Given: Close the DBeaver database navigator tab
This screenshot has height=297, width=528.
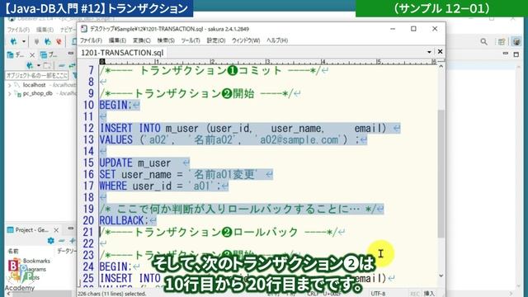Looking at the screenshot, I should click(x=32, y=55).
